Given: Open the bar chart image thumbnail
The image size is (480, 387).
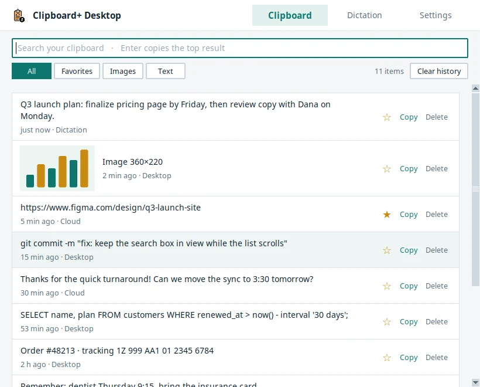Looking at the screenshot, I should tap(57, 168).
